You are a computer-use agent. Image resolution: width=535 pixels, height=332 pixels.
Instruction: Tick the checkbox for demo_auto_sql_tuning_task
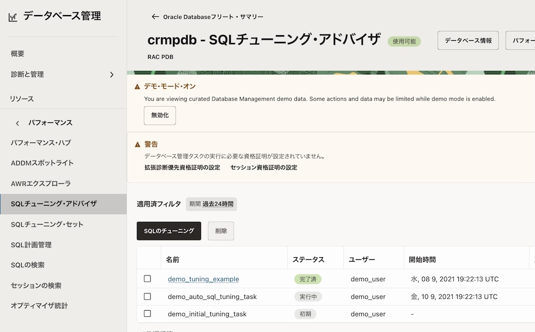pos(148,296)
